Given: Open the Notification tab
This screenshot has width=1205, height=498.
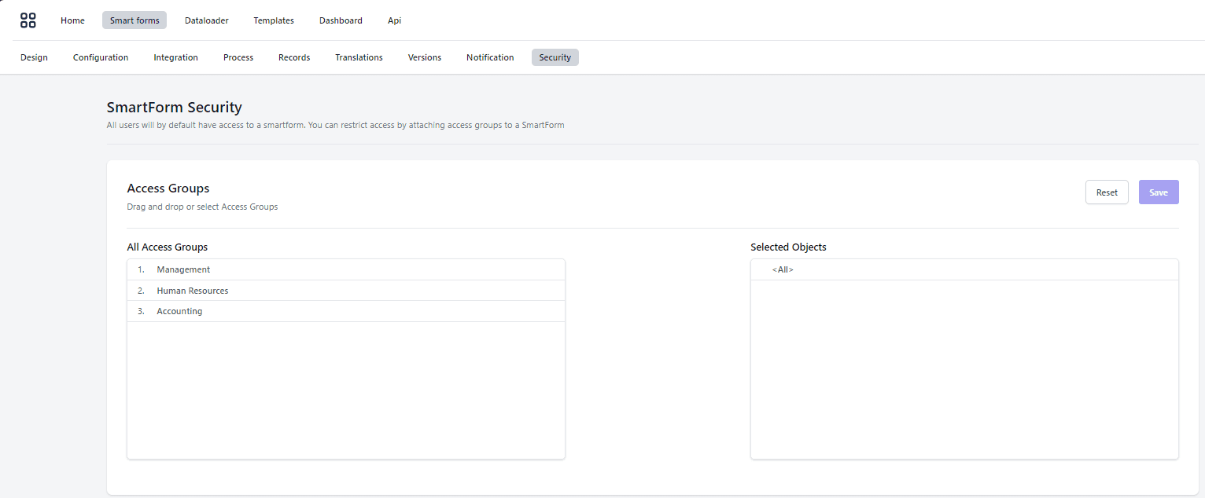Looking at the screenshot, I should [490, 57].
